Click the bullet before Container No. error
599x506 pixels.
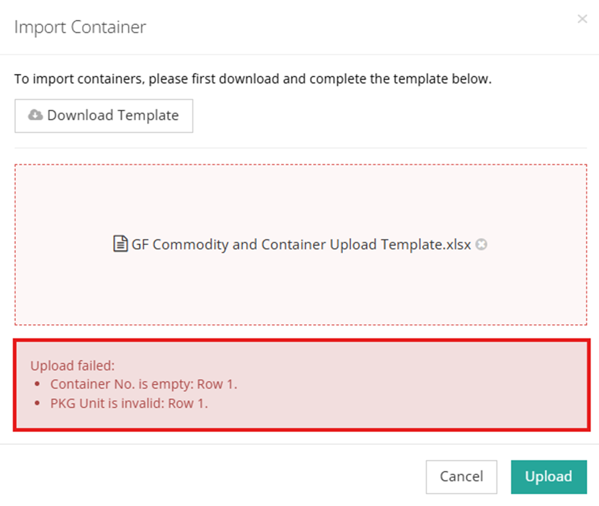pyautogui.click(x=38, y=385)
